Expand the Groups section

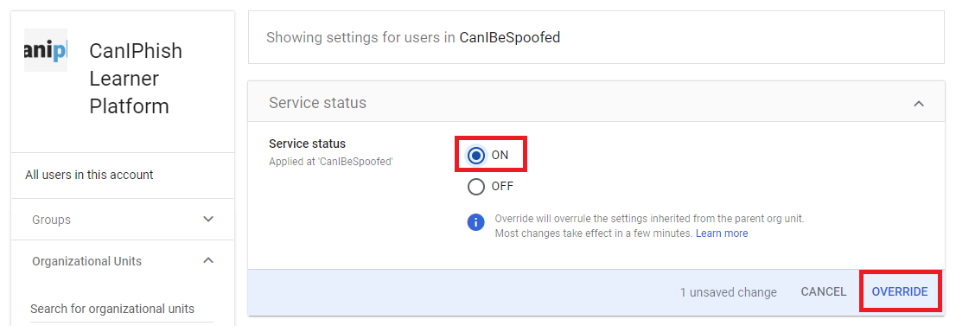208,219
